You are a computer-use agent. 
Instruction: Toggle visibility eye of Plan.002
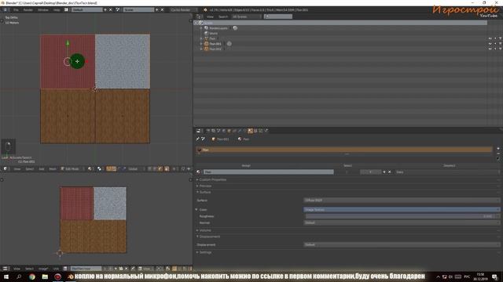[x=490, y=49]
